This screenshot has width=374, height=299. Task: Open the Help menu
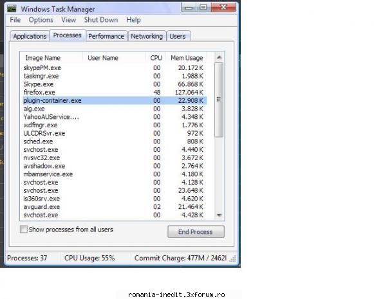[x=133, y=20]
